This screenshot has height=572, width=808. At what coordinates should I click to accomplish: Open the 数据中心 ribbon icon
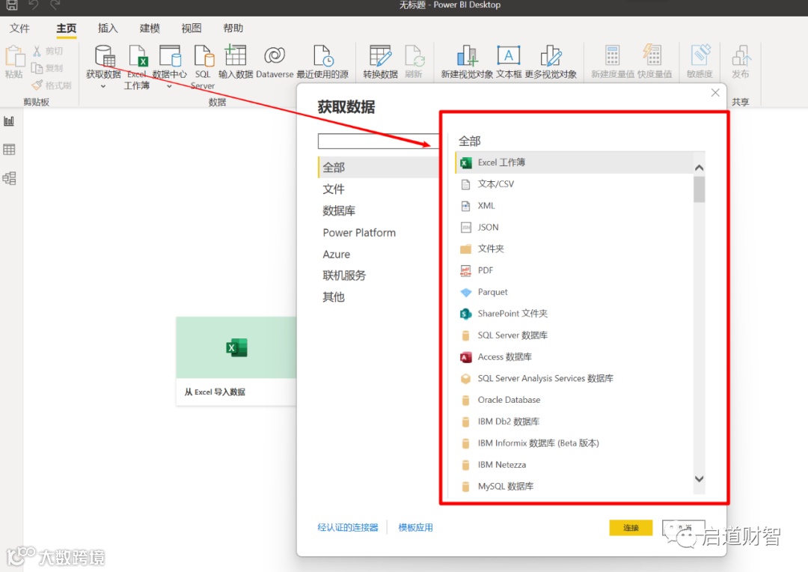point(170,55)
